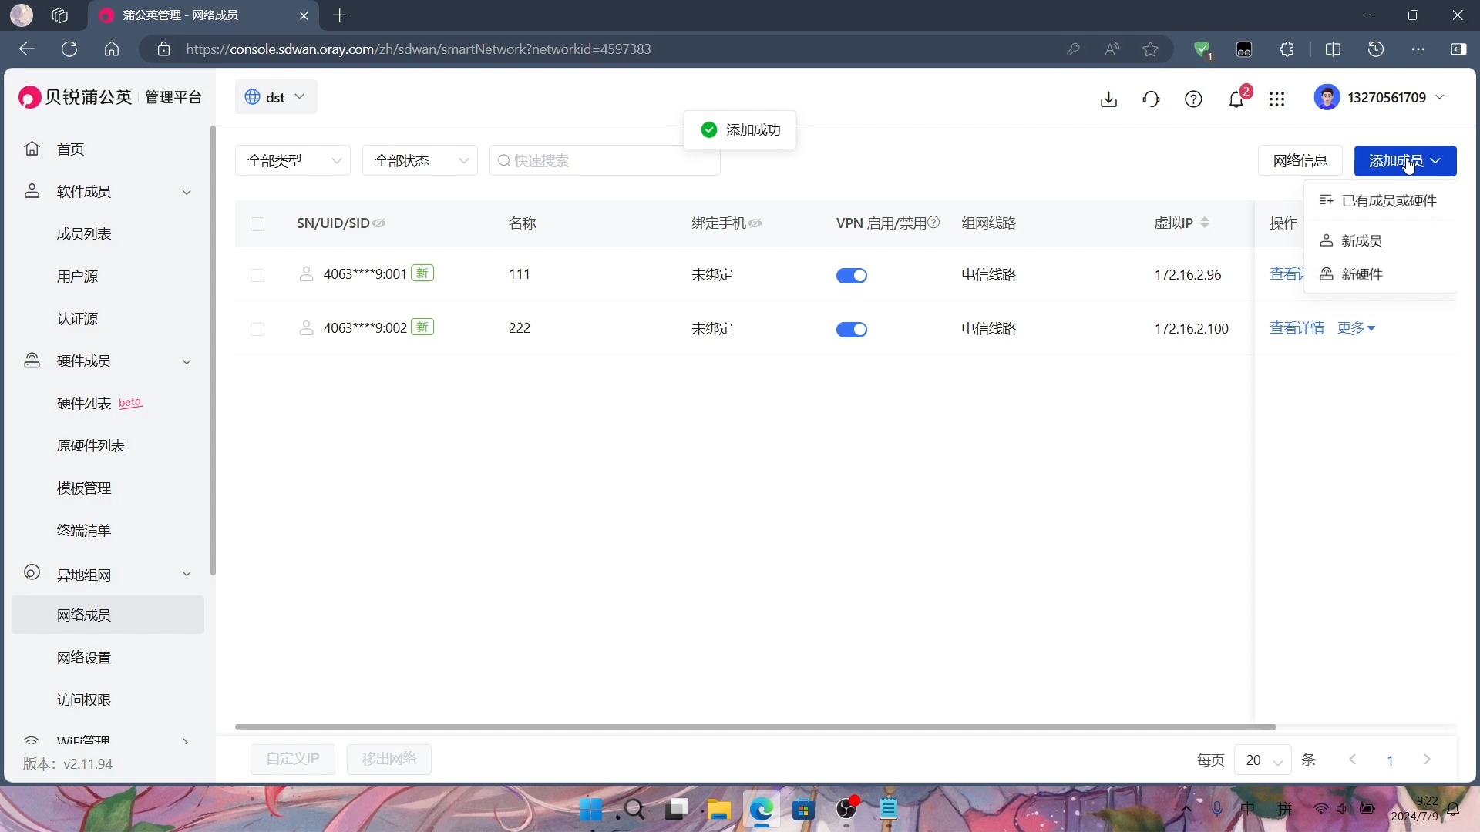1480x832 pixels.
Task: Open the dst network selector dropdown
Action: 276,97
